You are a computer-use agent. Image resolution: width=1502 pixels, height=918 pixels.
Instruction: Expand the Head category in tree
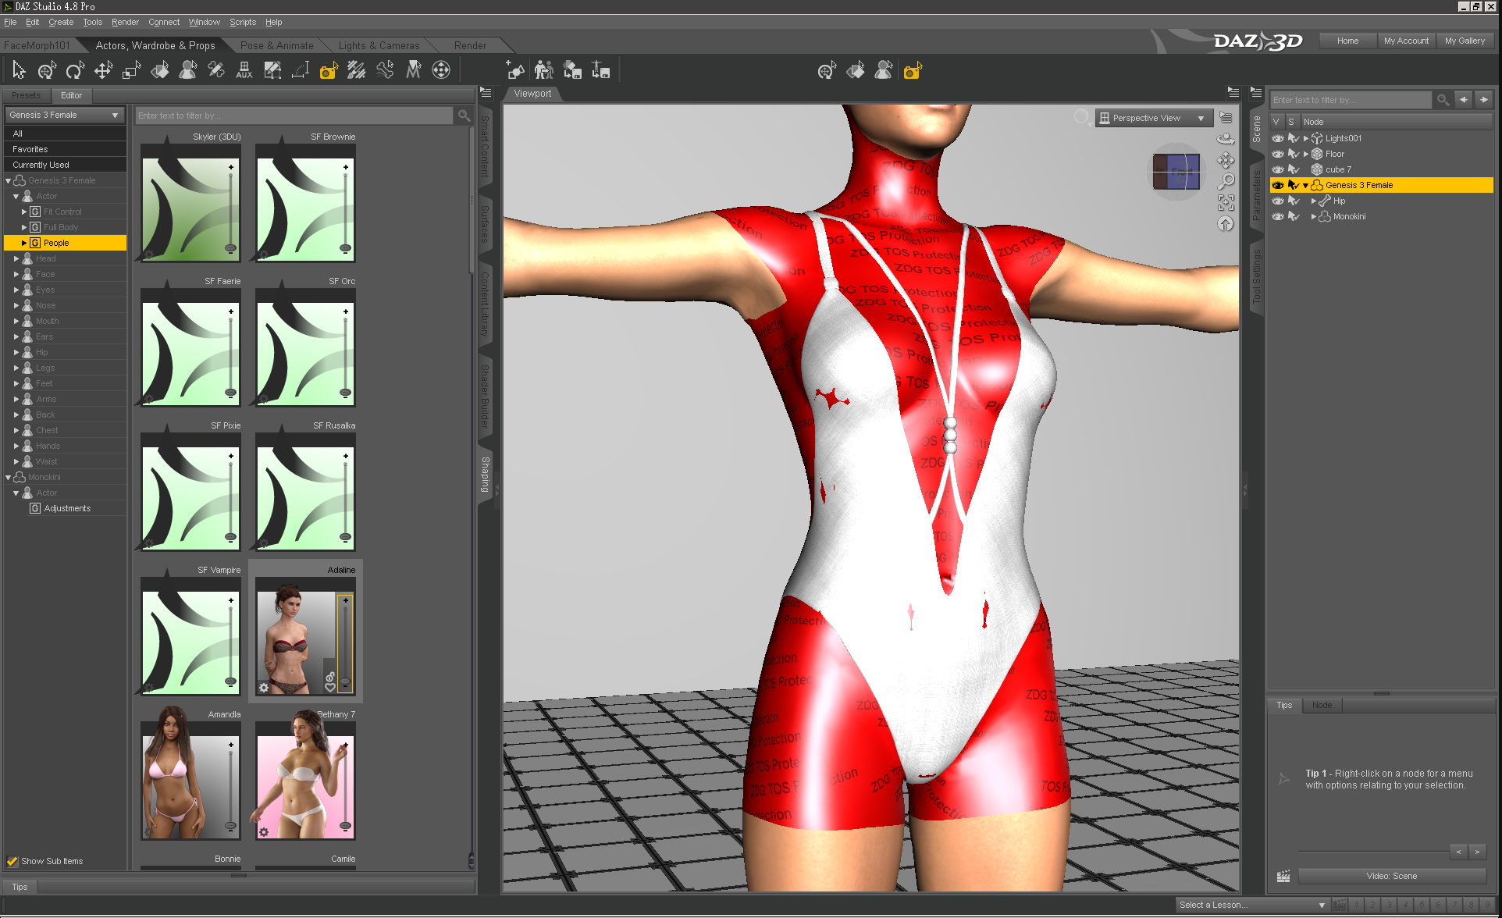tap(16, 258)
